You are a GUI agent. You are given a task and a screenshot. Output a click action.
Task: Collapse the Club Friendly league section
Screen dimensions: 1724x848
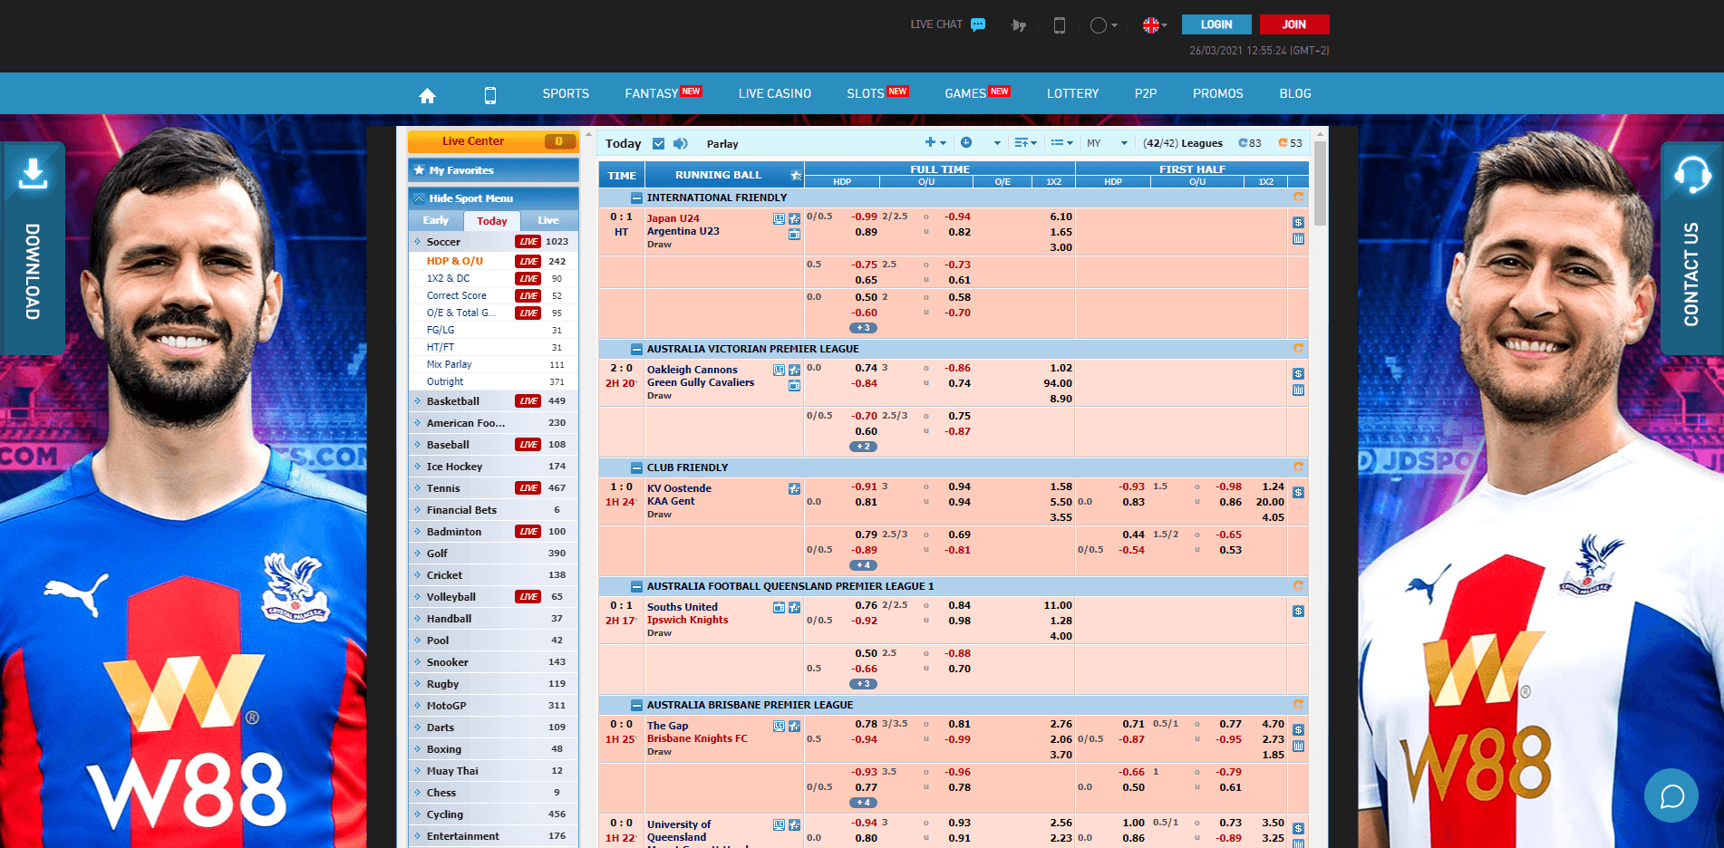[636, 468]
